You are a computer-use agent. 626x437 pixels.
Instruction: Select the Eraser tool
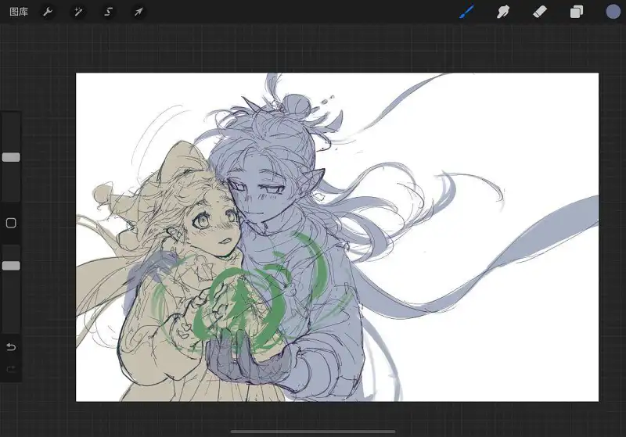[540, 12]
